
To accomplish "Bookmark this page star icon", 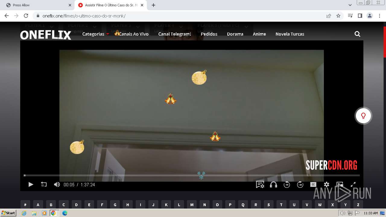I will coord(338,16).
